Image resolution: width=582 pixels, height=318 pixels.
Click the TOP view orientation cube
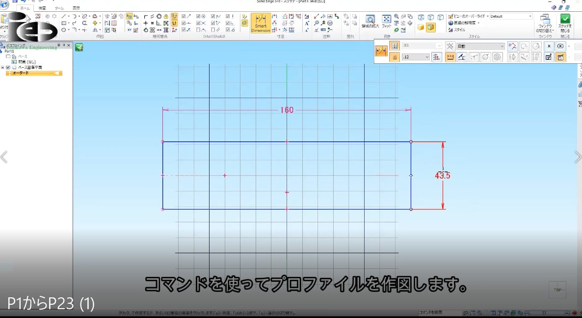click(557, 290)
